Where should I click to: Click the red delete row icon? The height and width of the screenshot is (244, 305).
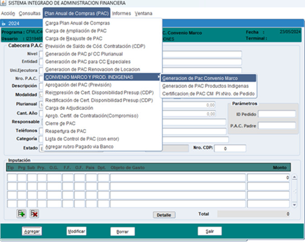tap(34, 214)
